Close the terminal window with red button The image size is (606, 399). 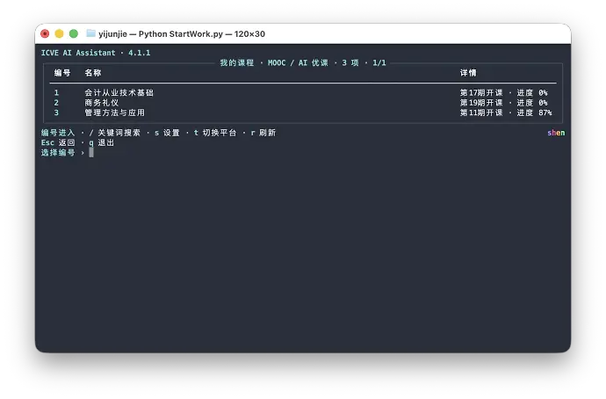pos(45,34)
